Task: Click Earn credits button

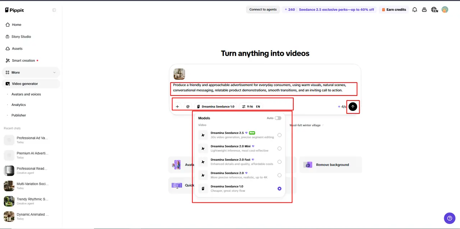Action: (x=394, y=10)
